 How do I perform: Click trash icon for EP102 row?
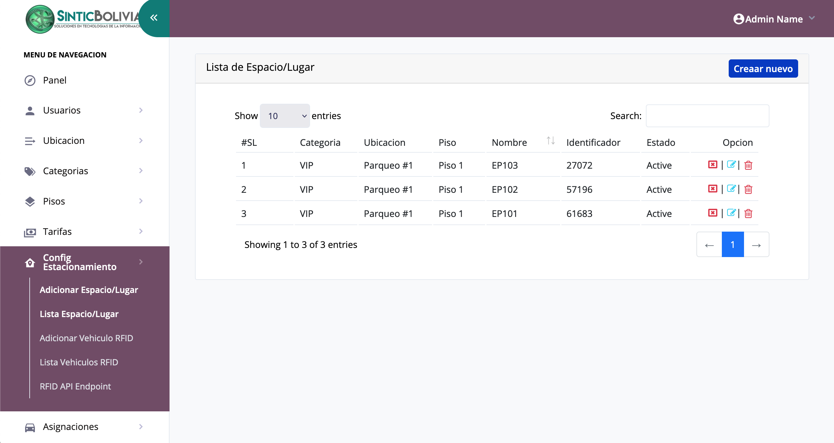click(x=748, y=190)
